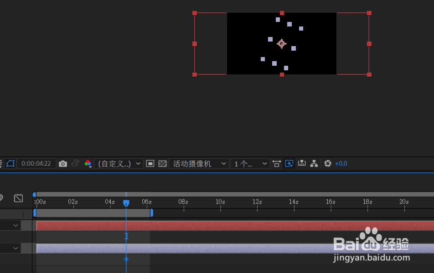Click the bottom-right red bounding box handle
The height and width of the screenshot is (273, 434).
[x=369, y=74]
